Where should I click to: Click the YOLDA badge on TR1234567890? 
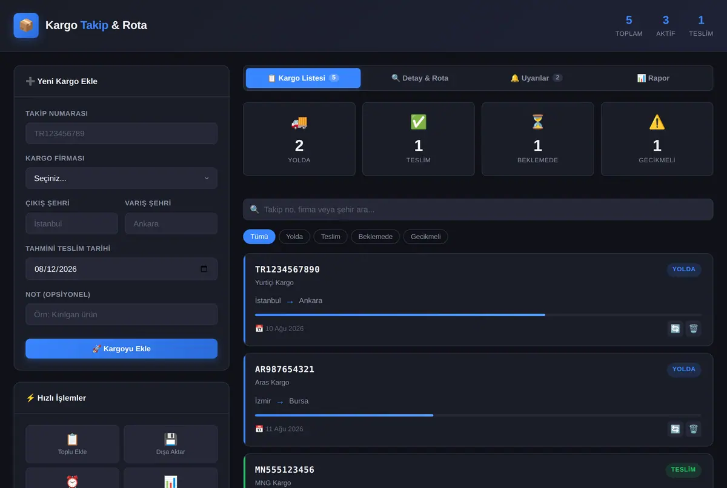point(684,269)
